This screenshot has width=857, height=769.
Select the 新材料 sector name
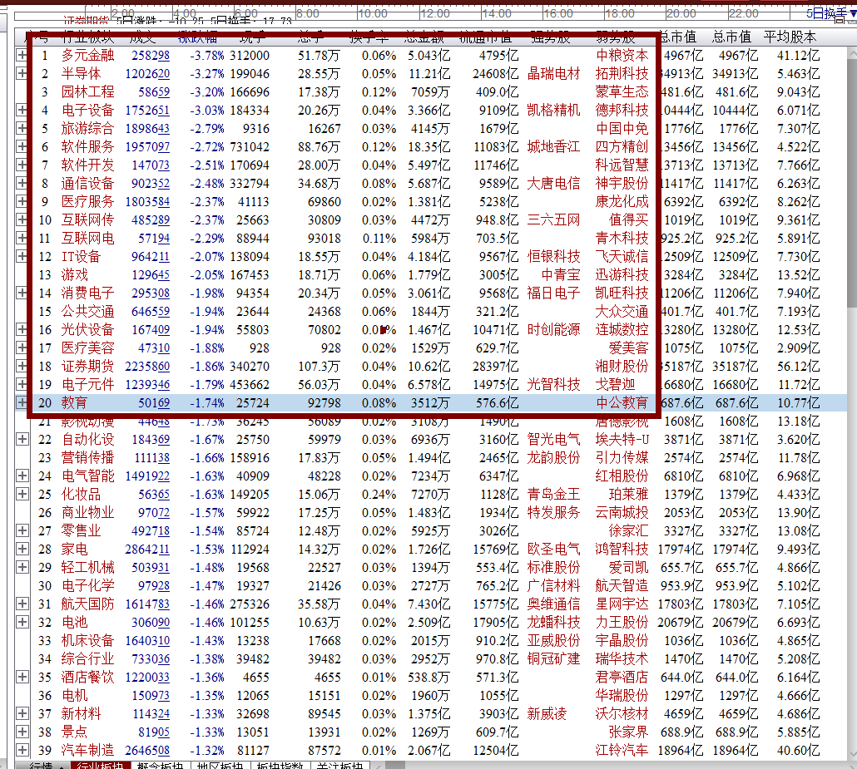point(81,714)
